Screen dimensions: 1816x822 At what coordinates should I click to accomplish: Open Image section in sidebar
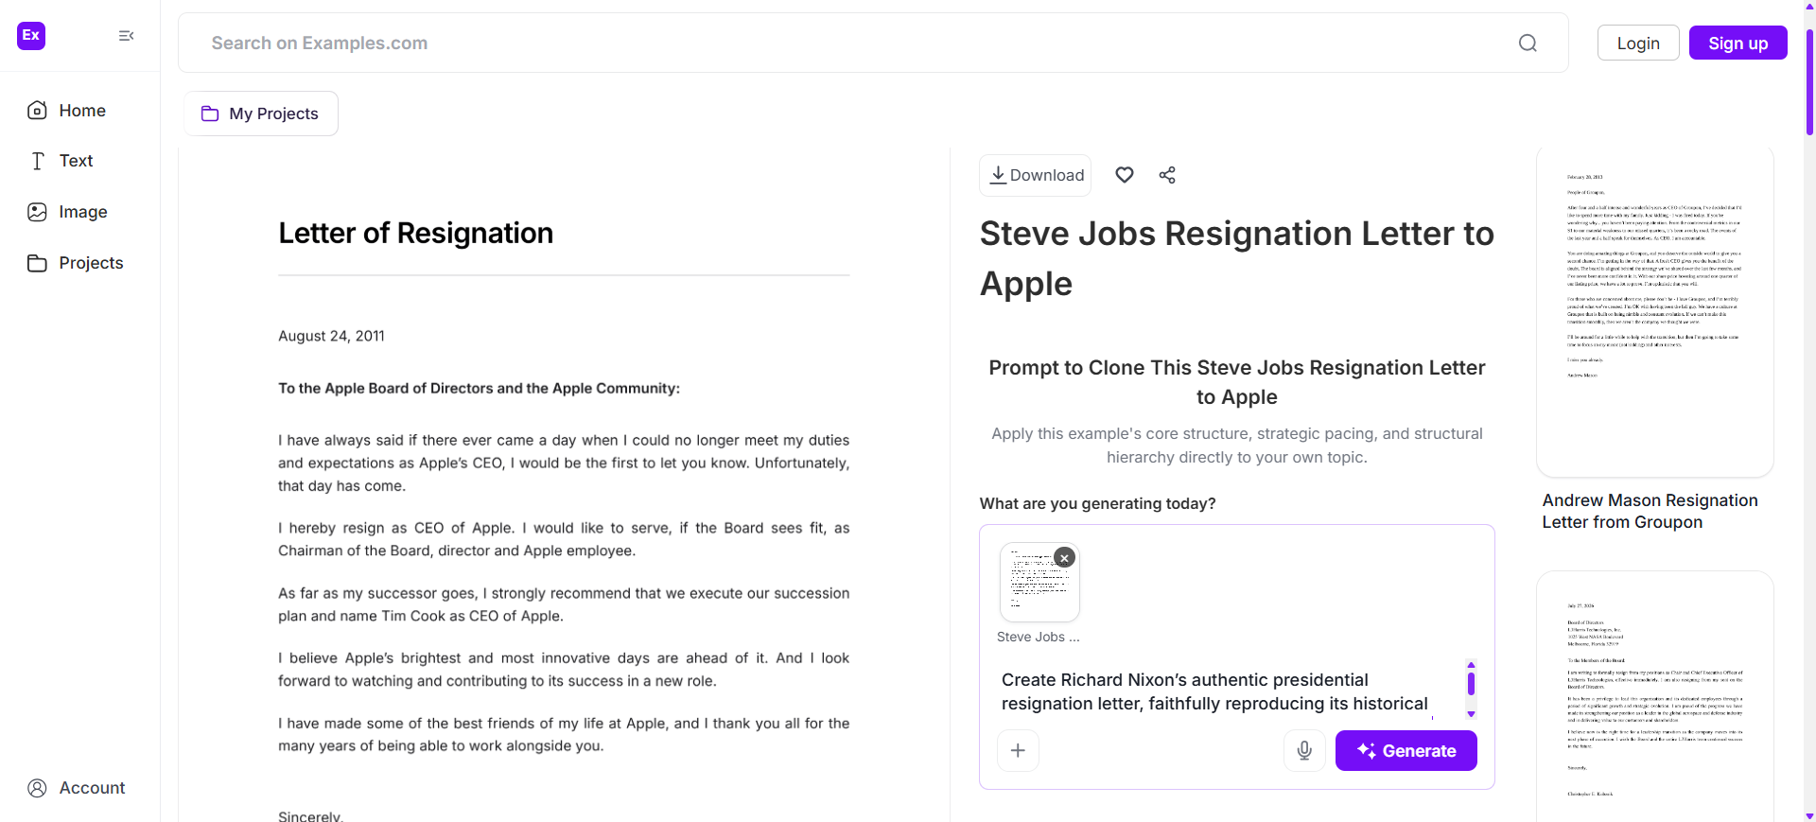click(67, 212)
